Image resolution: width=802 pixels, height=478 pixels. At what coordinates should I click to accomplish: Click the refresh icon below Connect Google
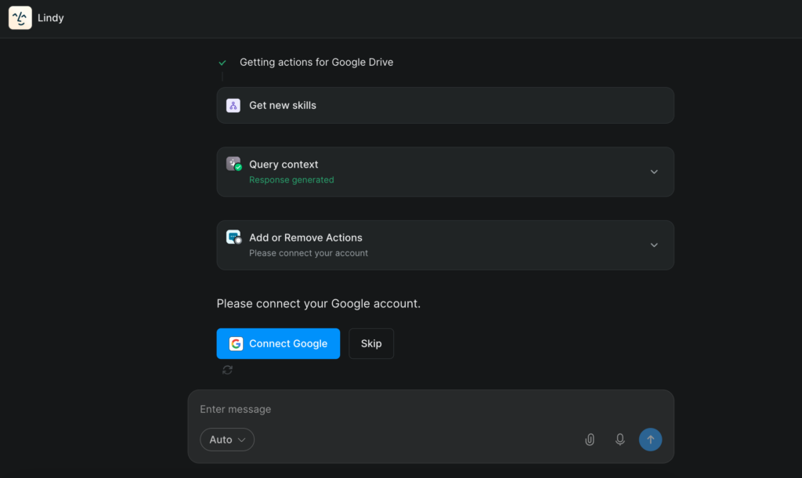(227, 369)
